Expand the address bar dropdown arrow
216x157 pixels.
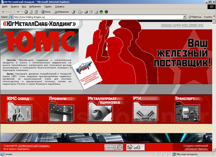185,17
